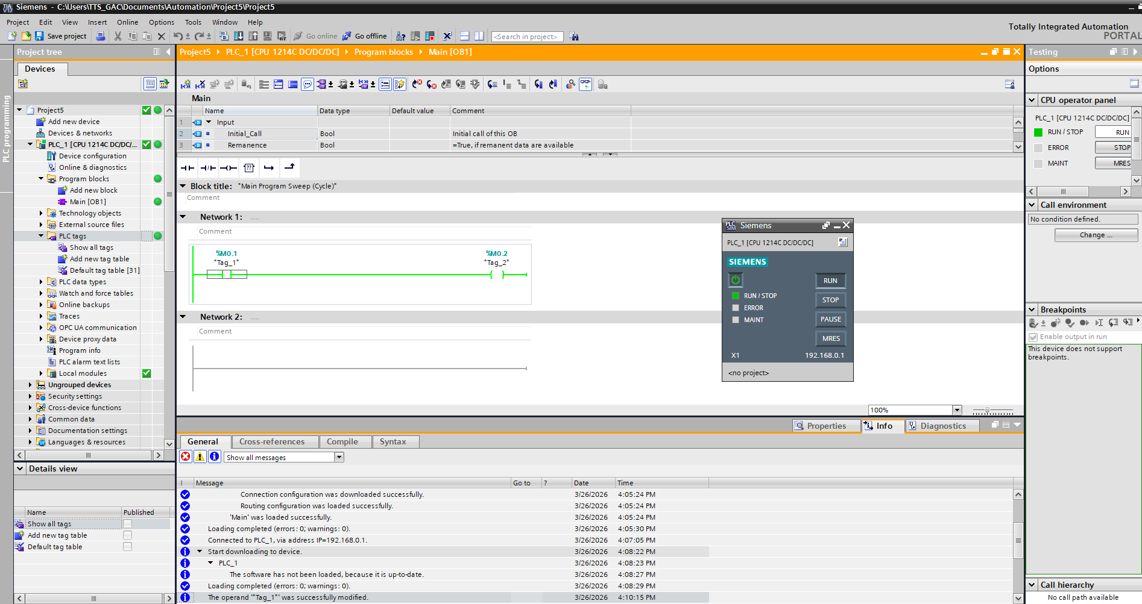Toggle Published checkbox for Show all tags
The width and height of the screenshot is (1142, 604).
point(127,524)
